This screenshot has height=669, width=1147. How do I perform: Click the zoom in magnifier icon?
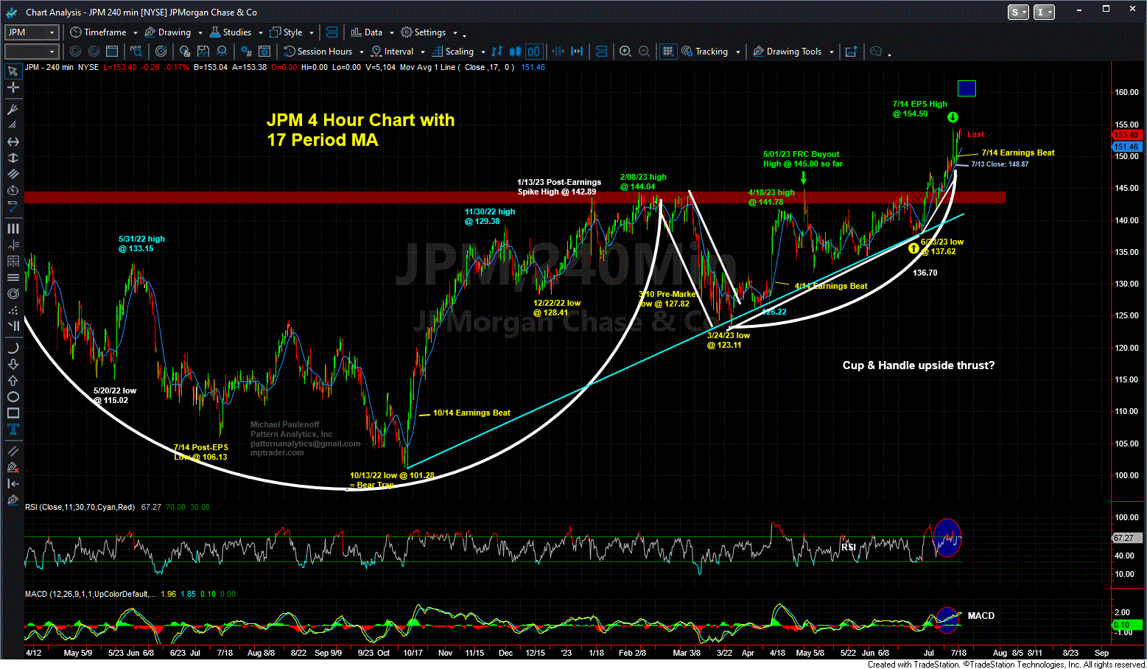click(625, 52)
